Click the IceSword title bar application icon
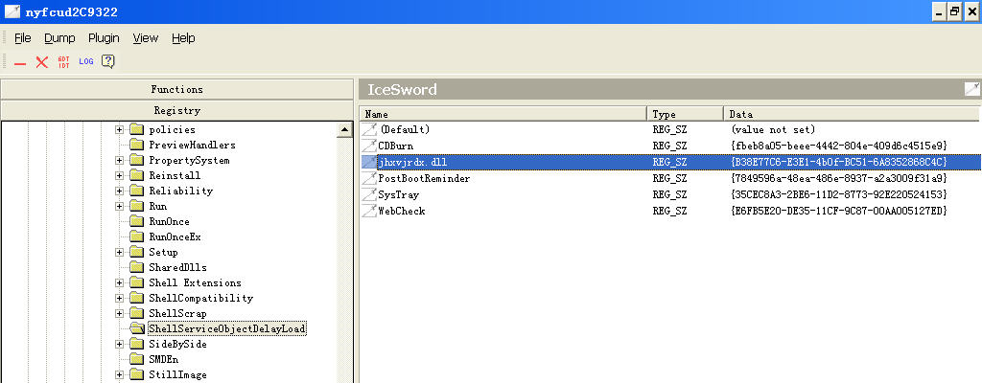 coord(12,11)
